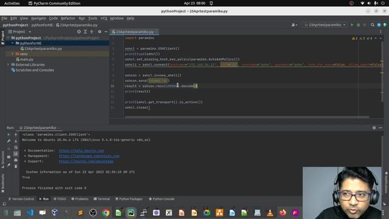Screen dimensions: 389x219
Task: Pin the Run tab using the pin icon
Action: pos(9,165)
